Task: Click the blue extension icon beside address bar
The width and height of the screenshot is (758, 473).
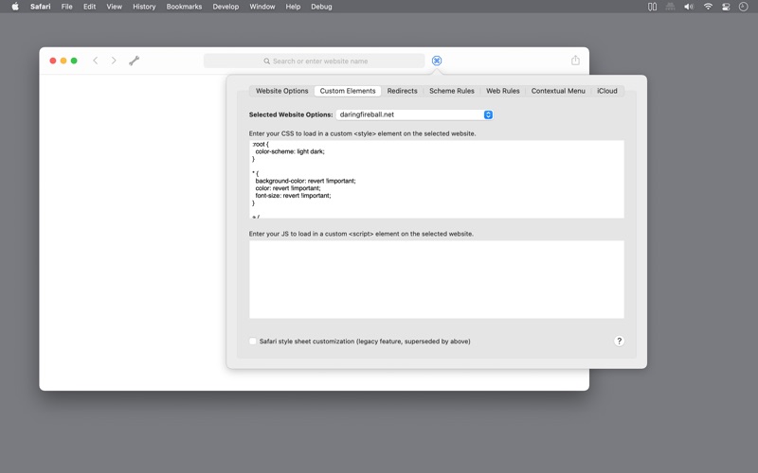Action: click(x=437, y=61)
